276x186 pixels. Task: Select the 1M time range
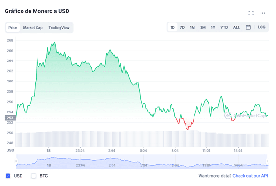pos(192,27)
